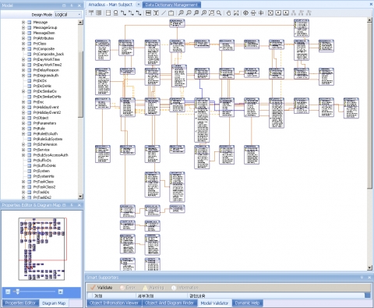This screenshot has width=374, height=308.
Task: Open the Object And Diagram Finder tab
Action: (169, 303)
